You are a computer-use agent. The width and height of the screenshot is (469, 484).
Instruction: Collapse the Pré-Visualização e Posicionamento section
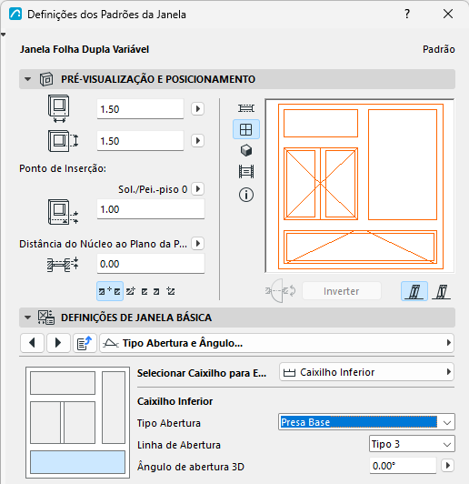pyautogui.click(x=28, y=79)
